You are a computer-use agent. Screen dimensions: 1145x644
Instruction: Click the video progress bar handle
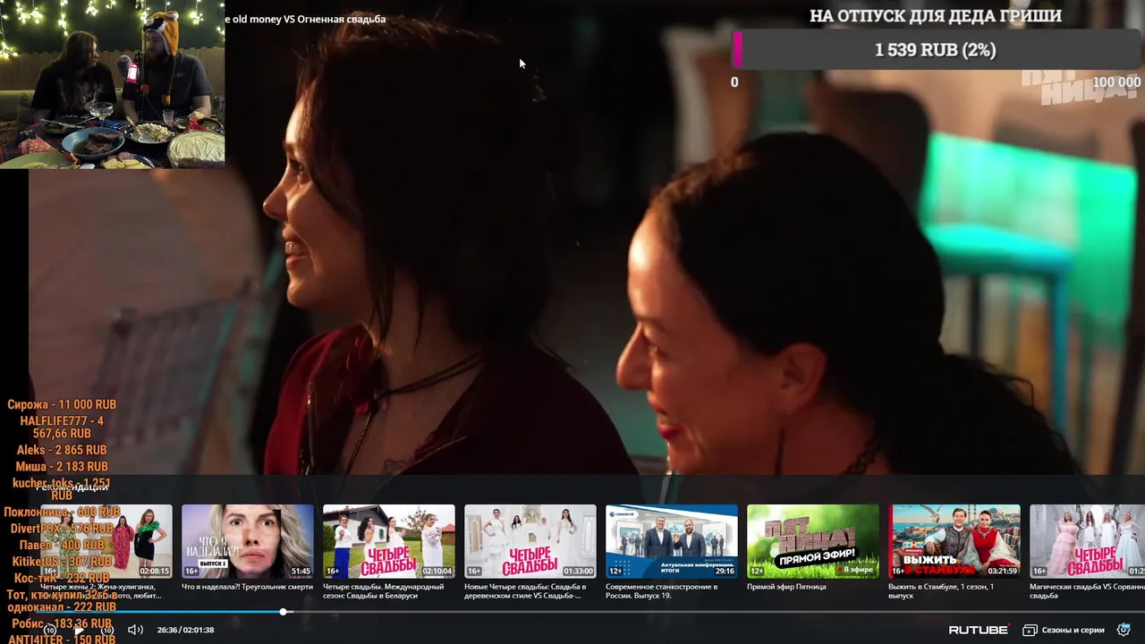tap(283, 612)
